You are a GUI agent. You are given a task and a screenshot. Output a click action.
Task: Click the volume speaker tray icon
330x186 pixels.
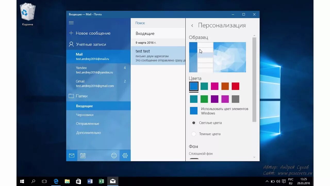tap(278, 181)
